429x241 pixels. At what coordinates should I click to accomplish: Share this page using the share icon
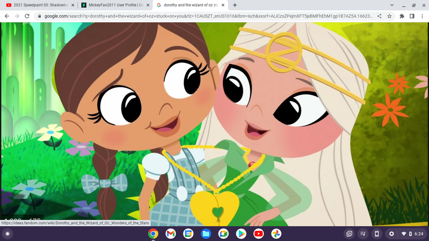379,16
